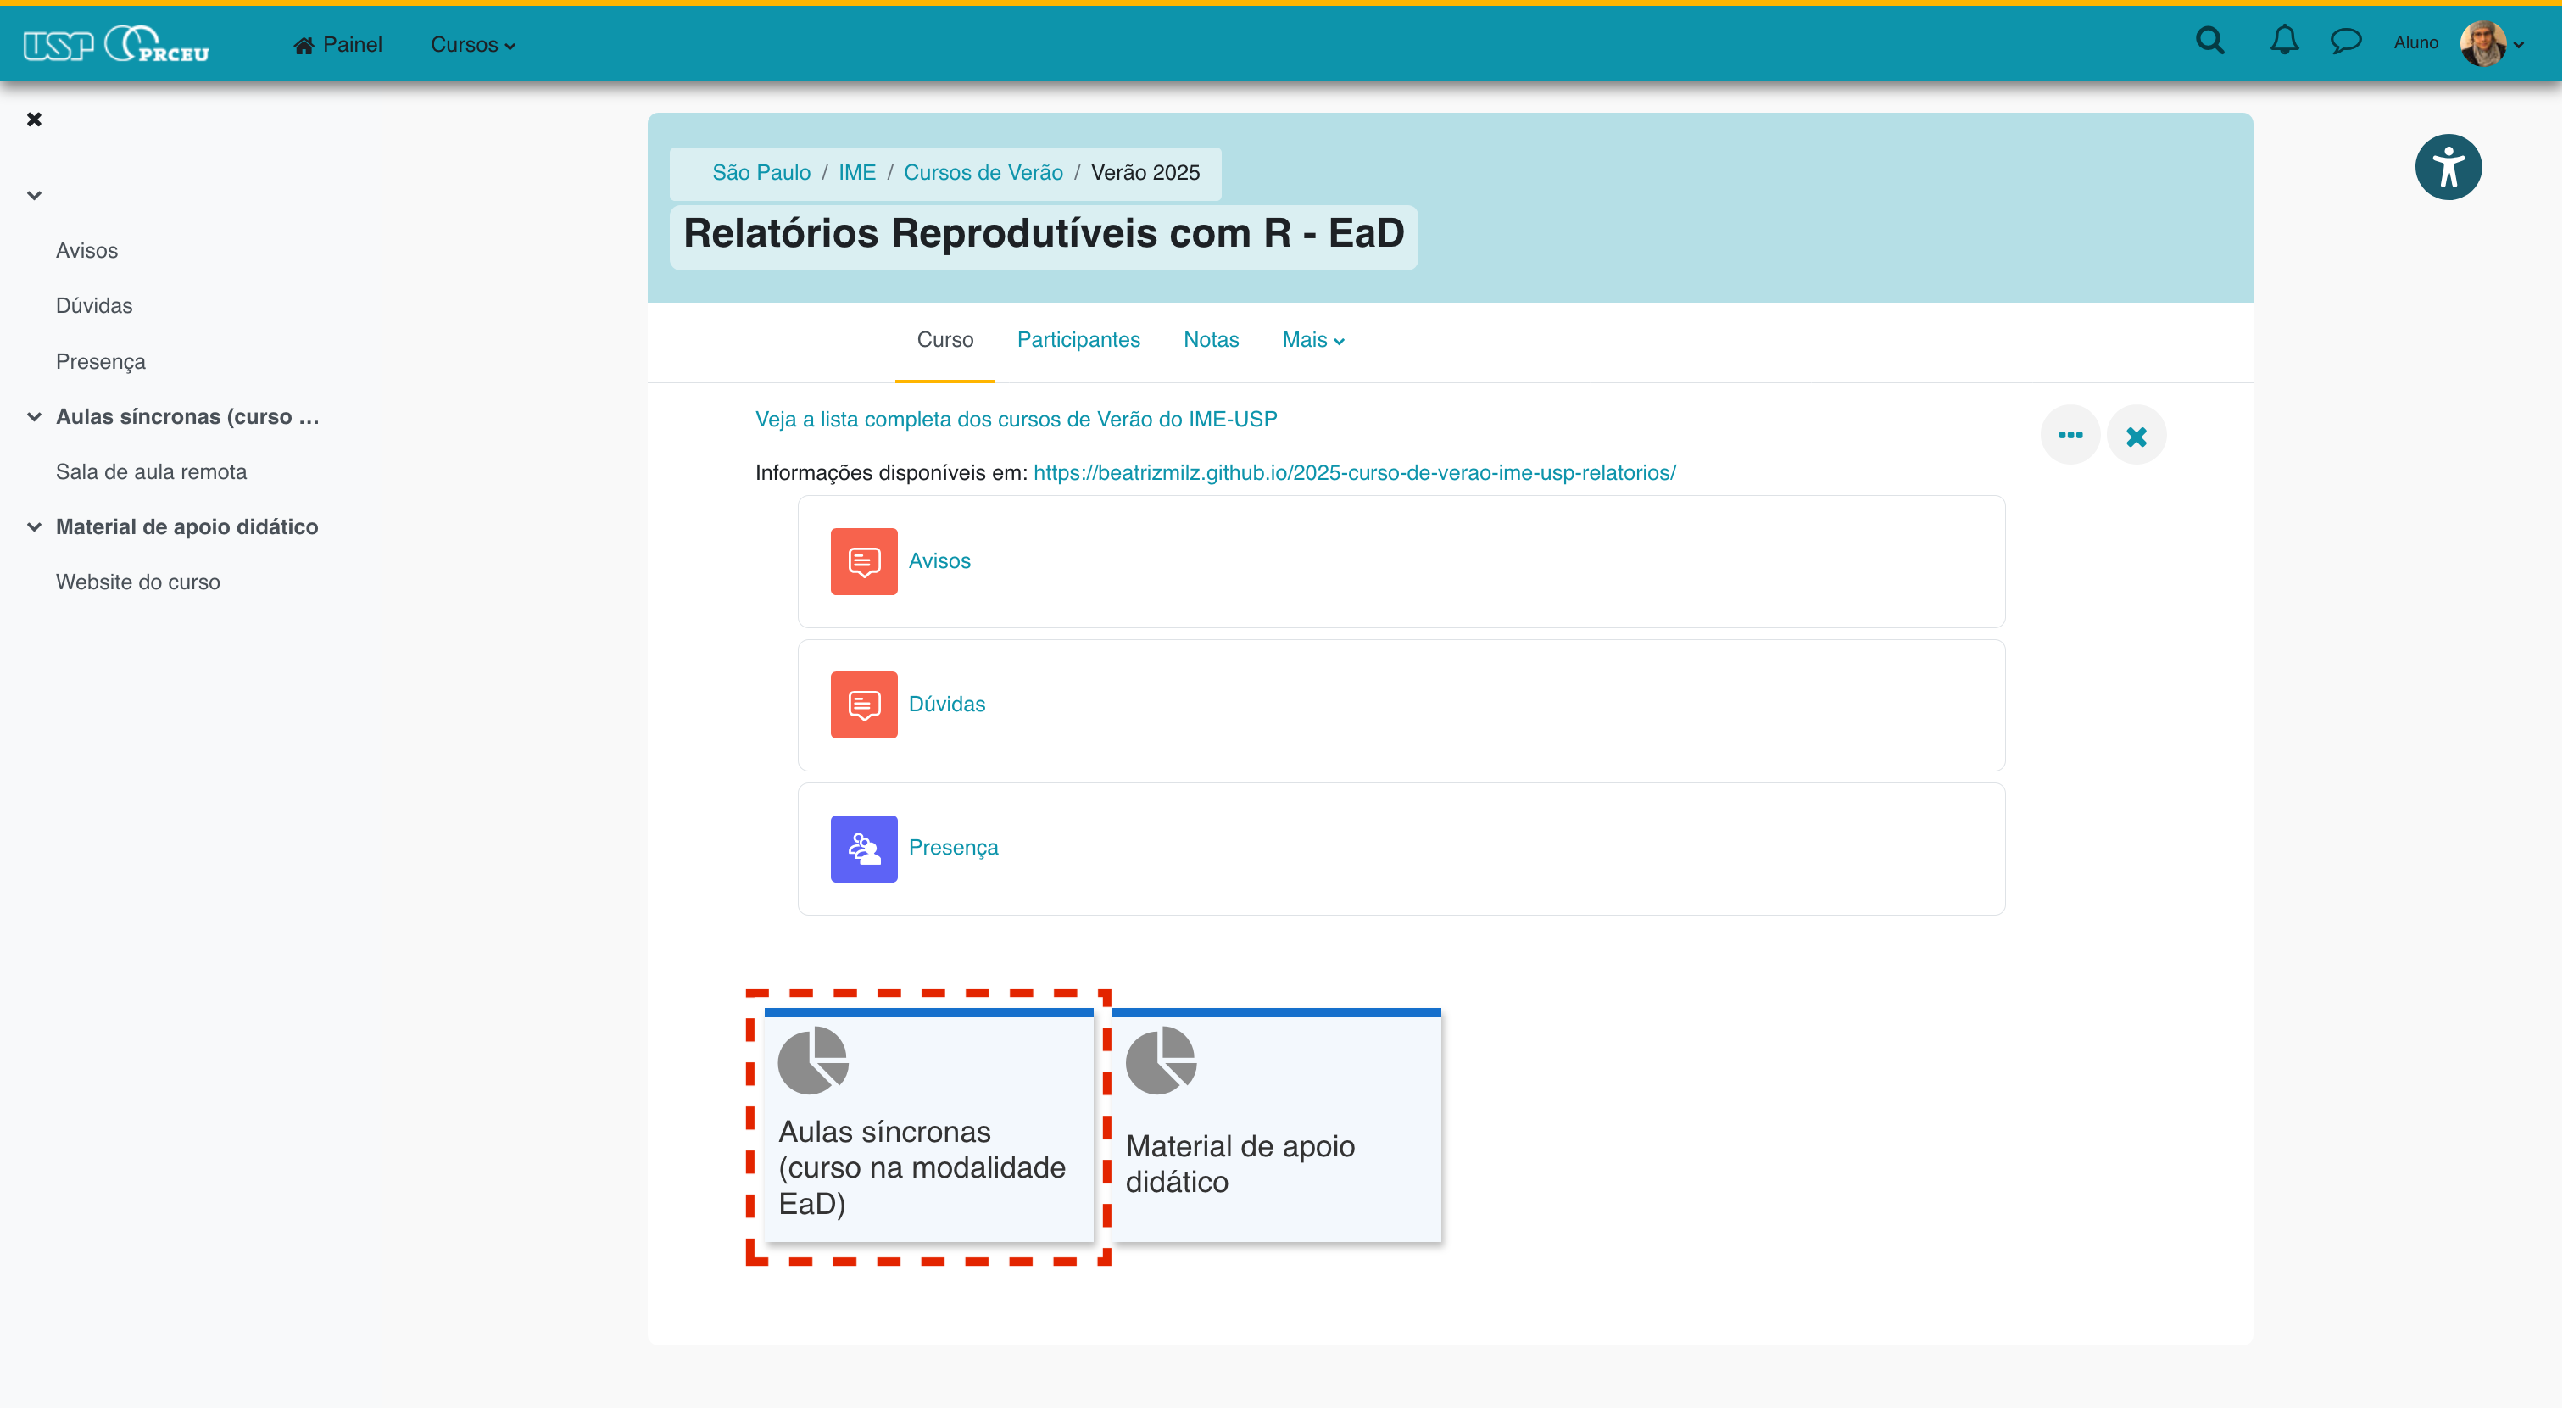This screenshot has height=1409, width=2563.
Task: Open Material de apoio didático section tile
Action: [1277, 1125]
